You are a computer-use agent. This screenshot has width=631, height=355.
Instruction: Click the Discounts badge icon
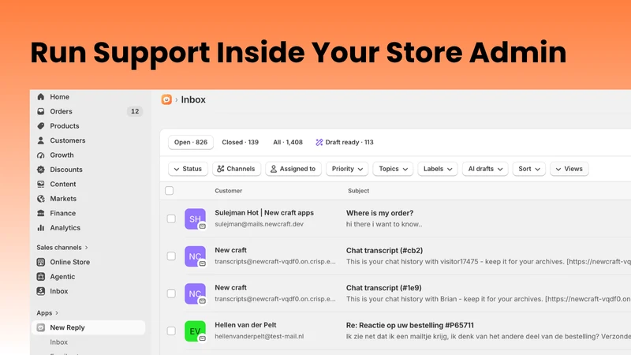(41, 170)
